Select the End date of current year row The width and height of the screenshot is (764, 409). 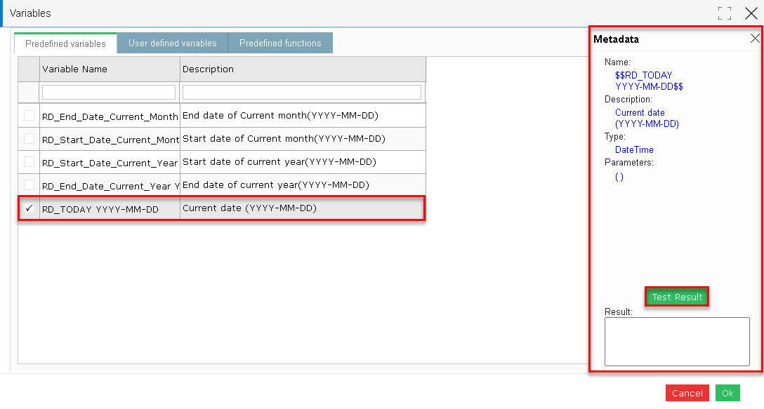[222, 185]
